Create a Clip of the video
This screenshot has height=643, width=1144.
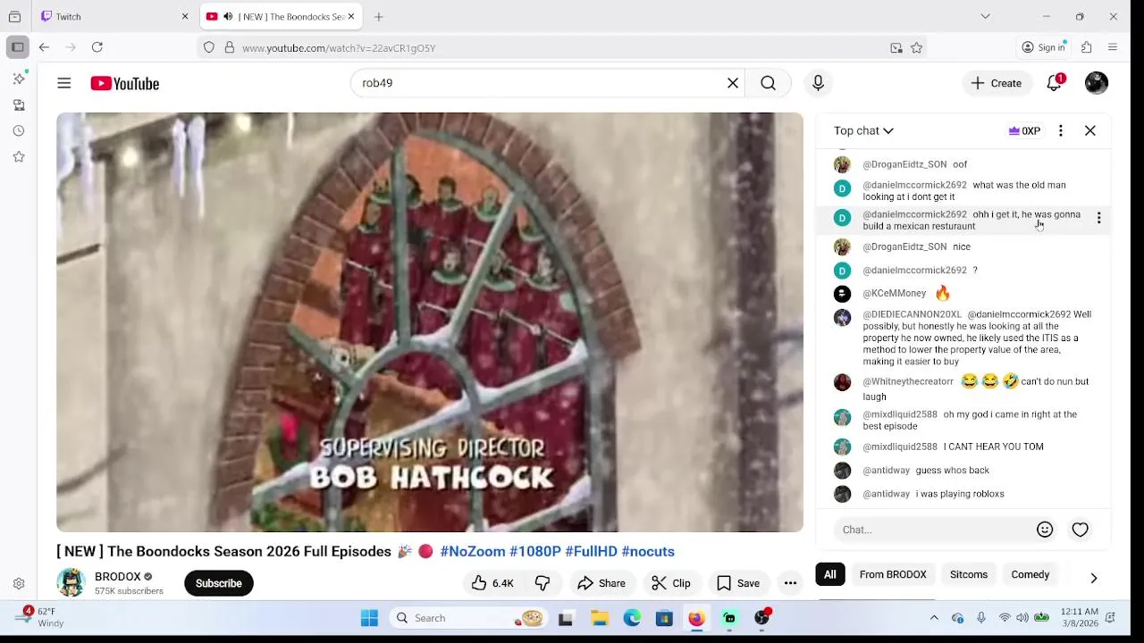(670, 583)
